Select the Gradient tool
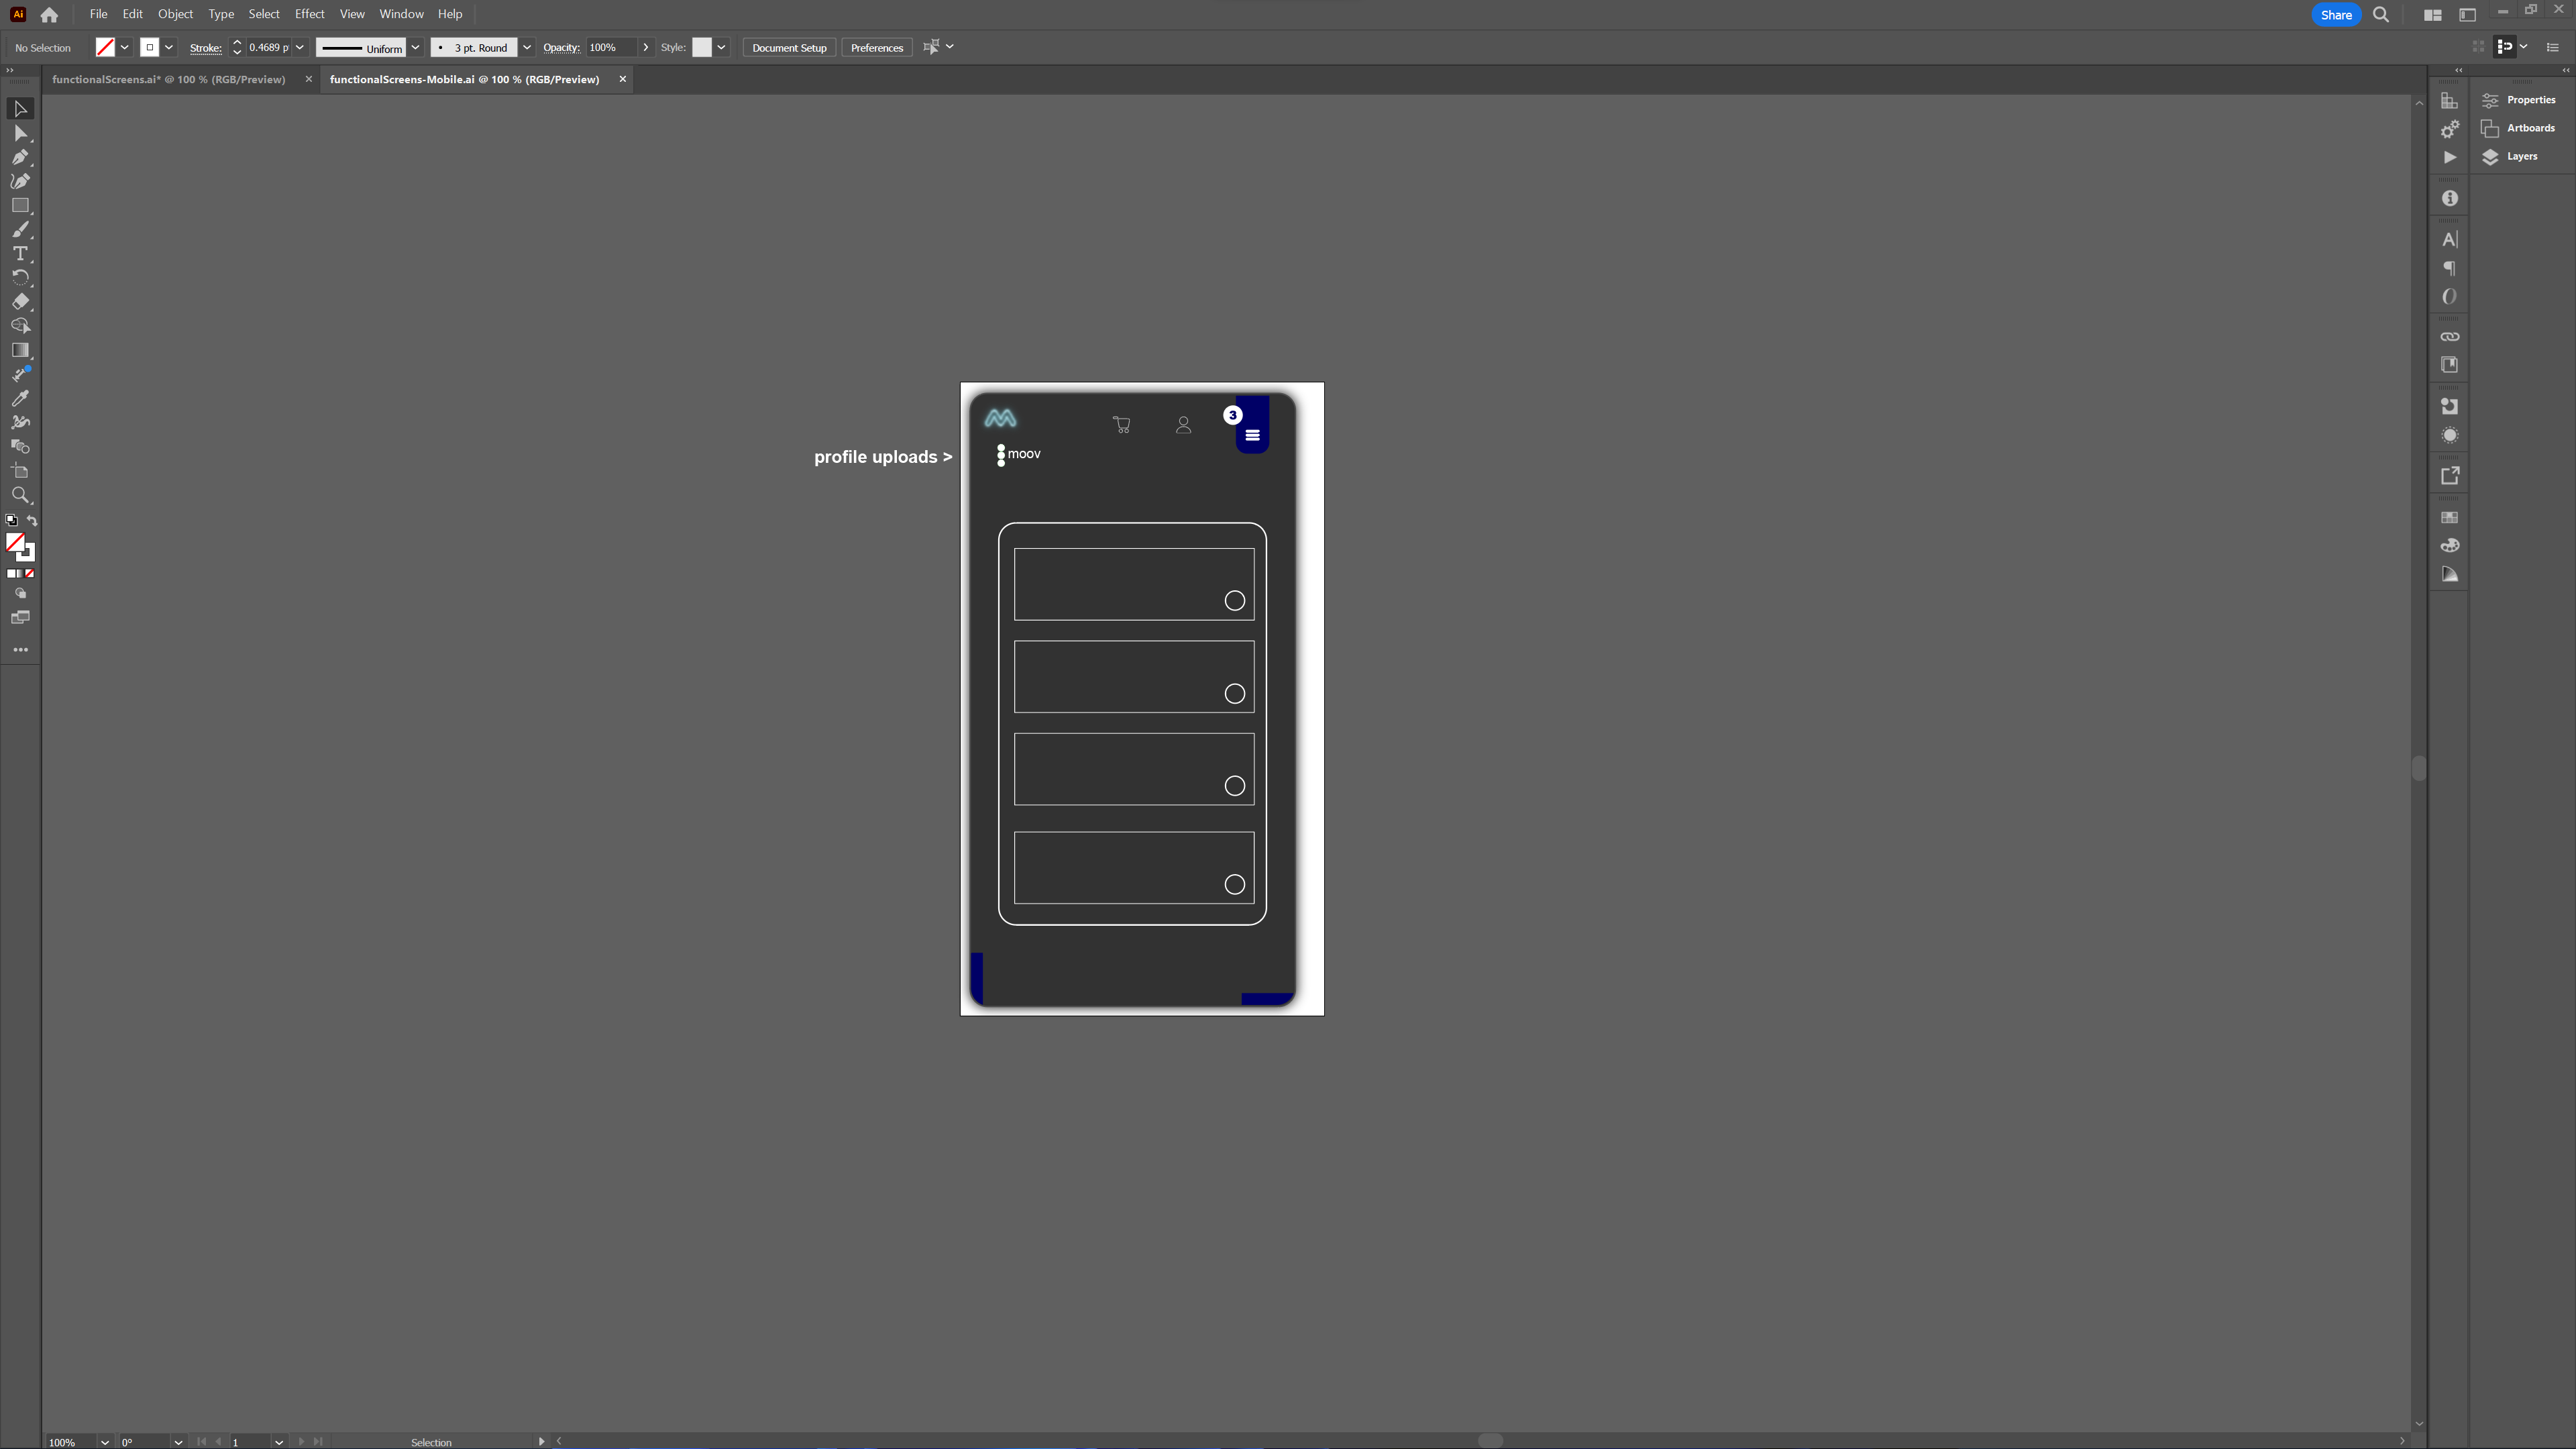2576x1449 pixels. point(20,350)
